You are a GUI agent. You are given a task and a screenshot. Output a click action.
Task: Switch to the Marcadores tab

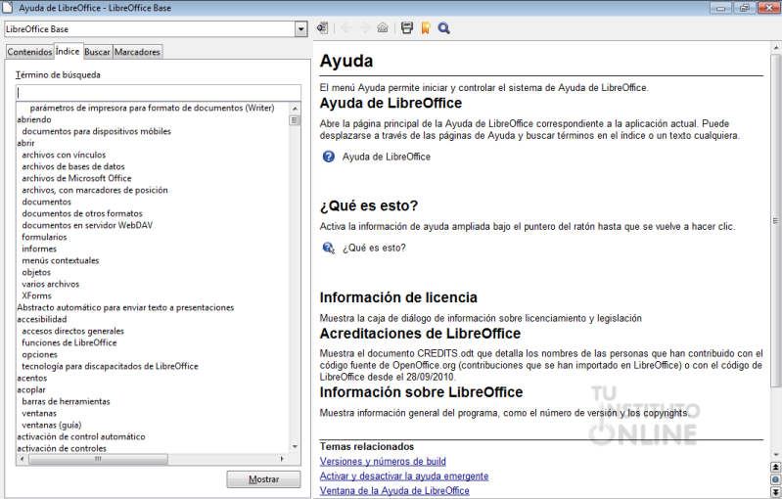click(x=137, y=52)
